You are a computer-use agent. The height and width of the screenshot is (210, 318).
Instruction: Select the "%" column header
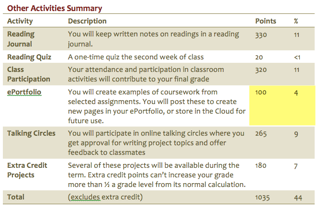click(x=296, y=21)
